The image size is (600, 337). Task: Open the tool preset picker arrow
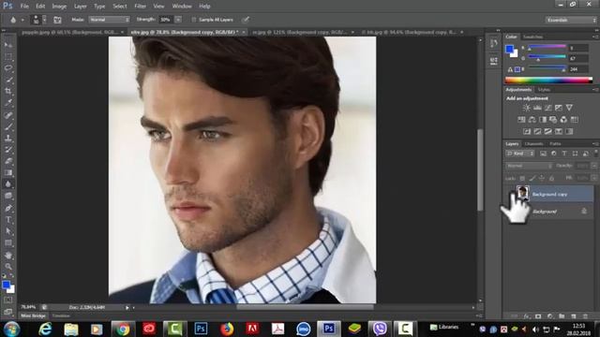point(22,20)
